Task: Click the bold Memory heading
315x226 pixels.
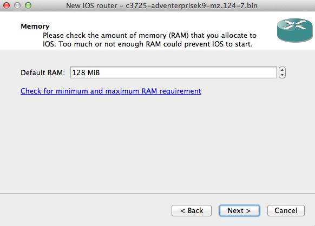Action: pos(35,26)
